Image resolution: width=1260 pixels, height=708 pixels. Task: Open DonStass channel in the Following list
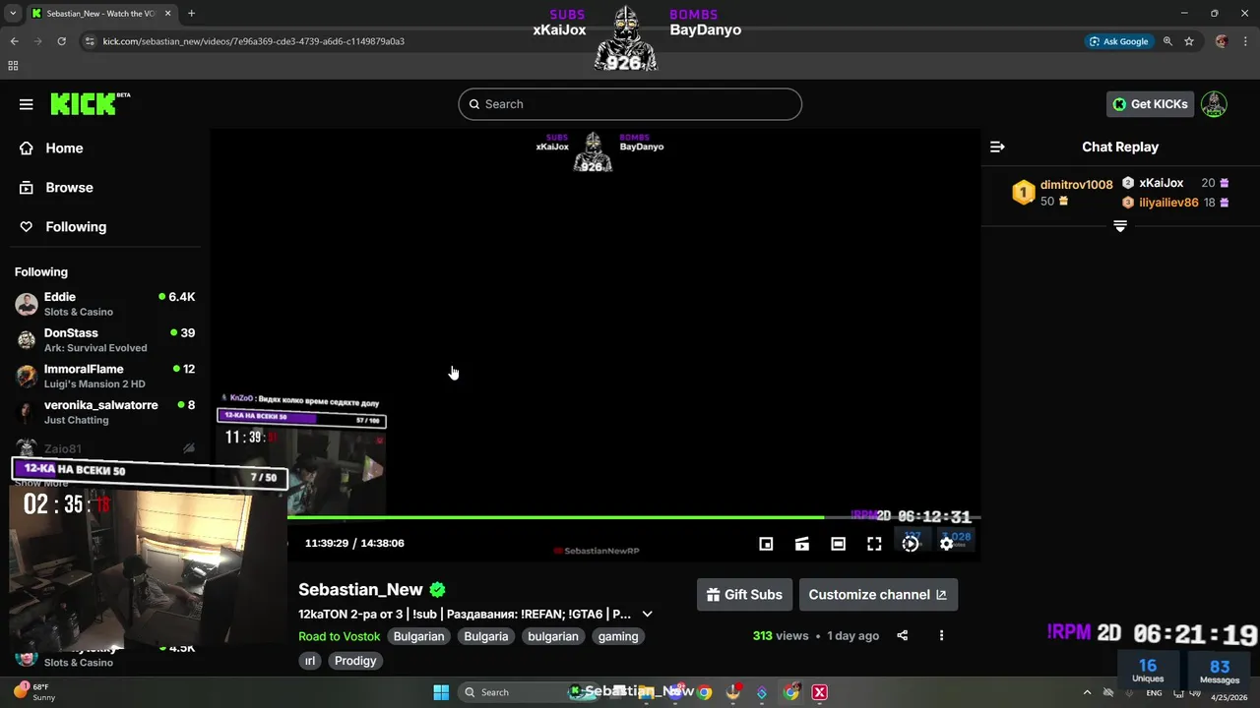pyautogui.click(x=104, y=340)
